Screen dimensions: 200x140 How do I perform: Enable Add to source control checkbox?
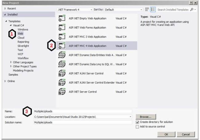coord(137,127)
